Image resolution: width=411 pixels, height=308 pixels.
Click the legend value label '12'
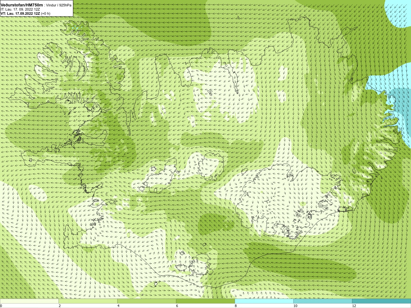point(354,306)
